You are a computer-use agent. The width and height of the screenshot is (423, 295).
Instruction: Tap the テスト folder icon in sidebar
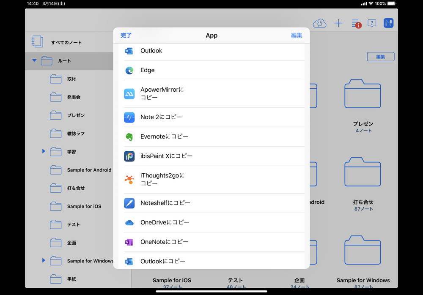click(55, 224)
